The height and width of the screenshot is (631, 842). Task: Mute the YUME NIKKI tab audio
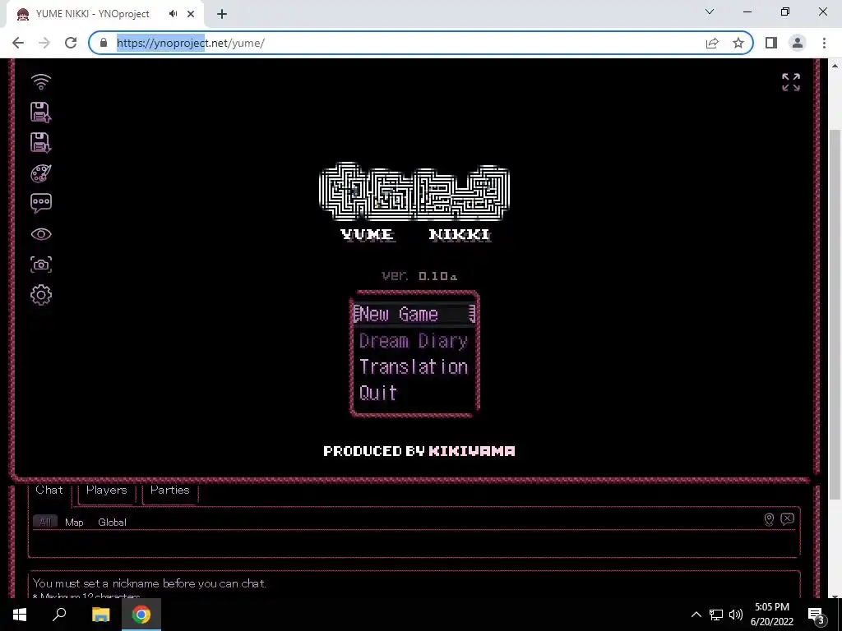click(x=173, y=14)
